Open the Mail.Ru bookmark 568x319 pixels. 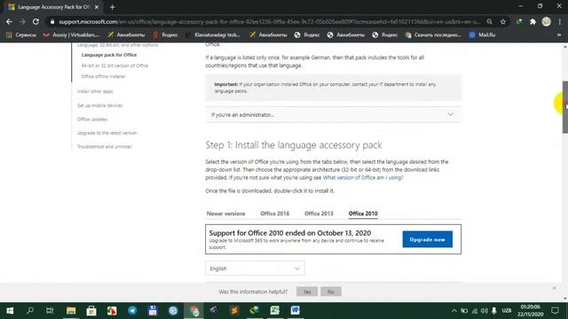coord(482,35)
